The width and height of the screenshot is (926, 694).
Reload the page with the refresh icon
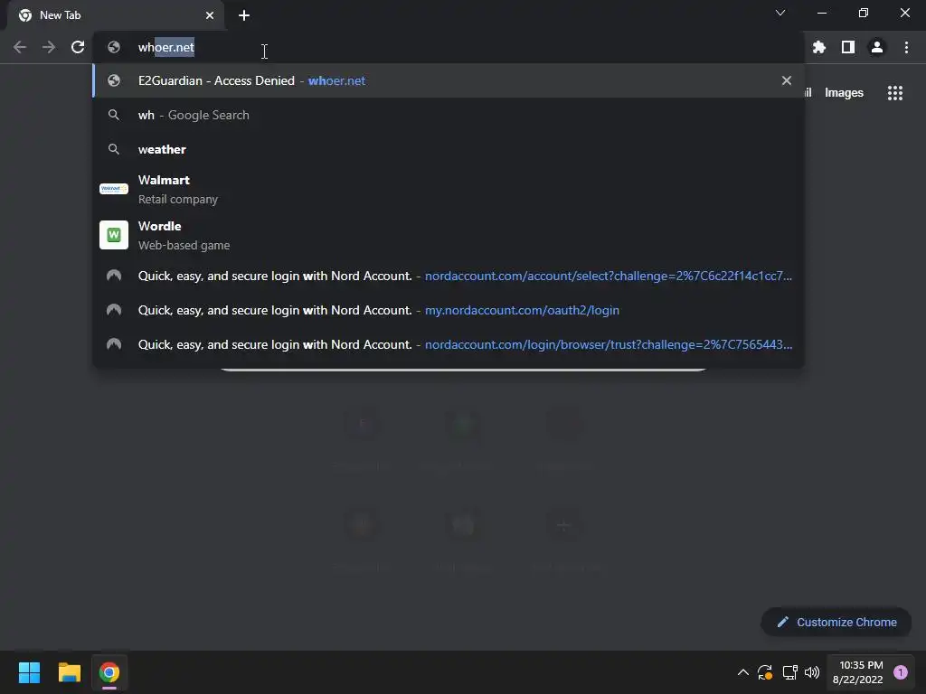point(78,47)
